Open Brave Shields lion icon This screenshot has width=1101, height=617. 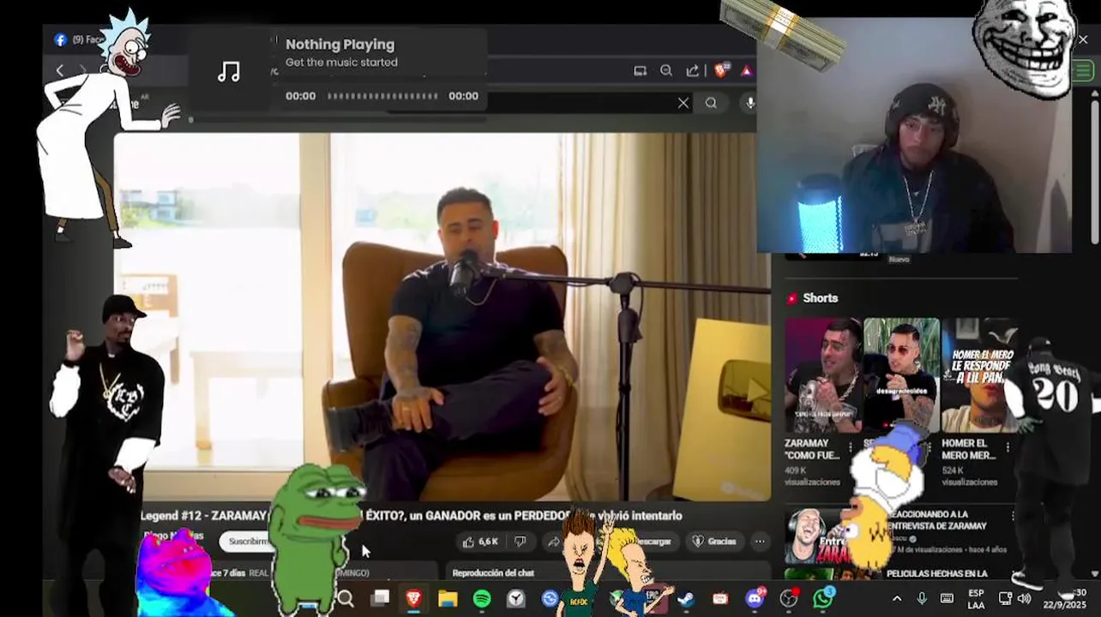coord(721,70)
